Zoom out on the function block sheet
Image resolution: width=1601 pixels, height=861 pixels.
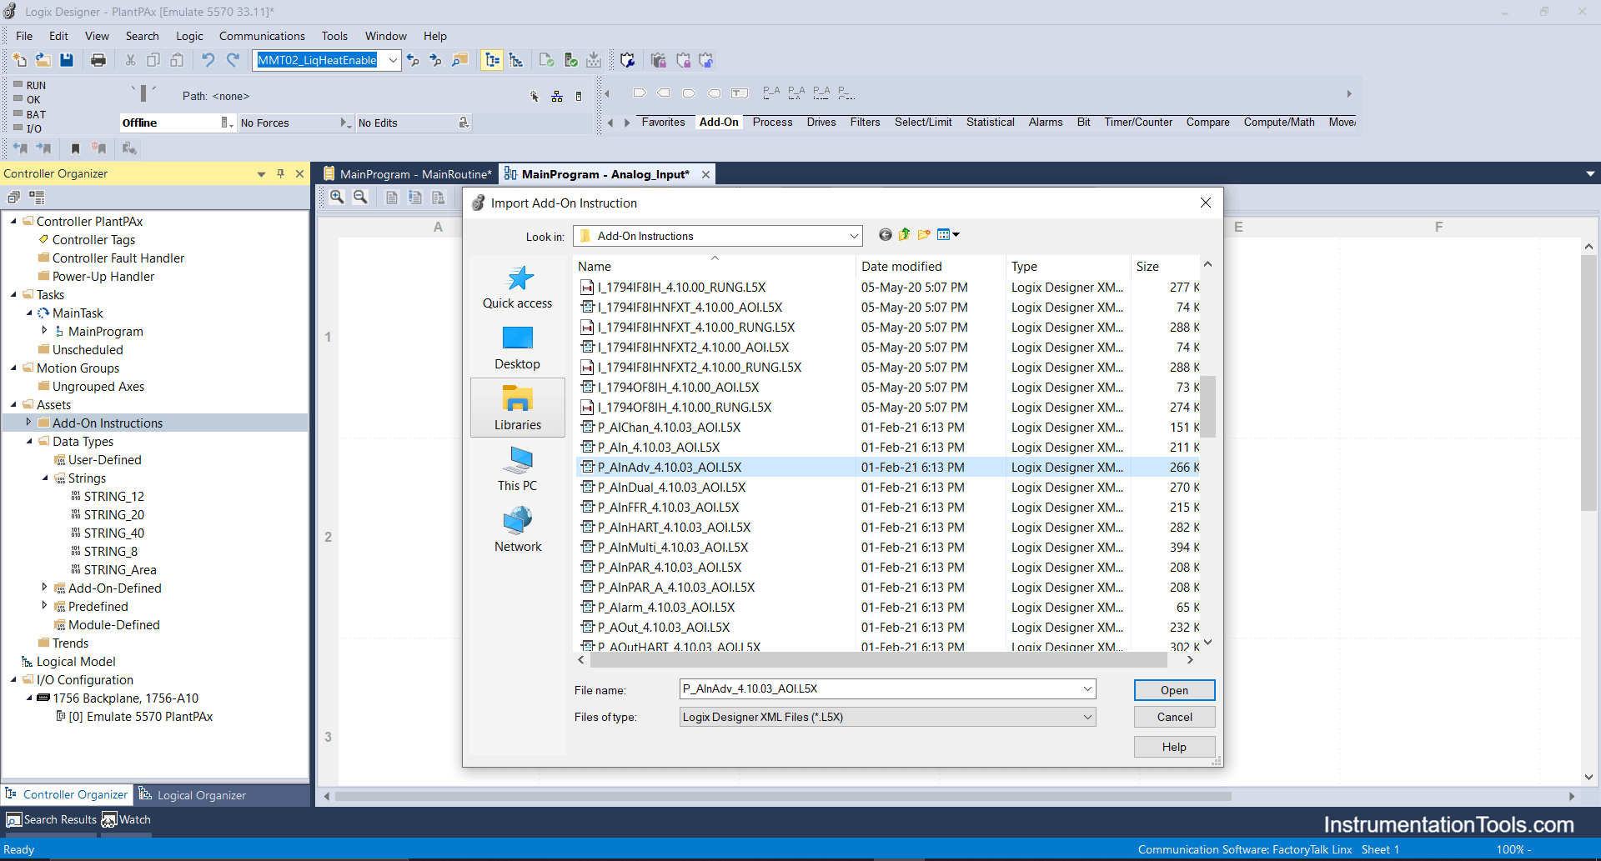360,198
